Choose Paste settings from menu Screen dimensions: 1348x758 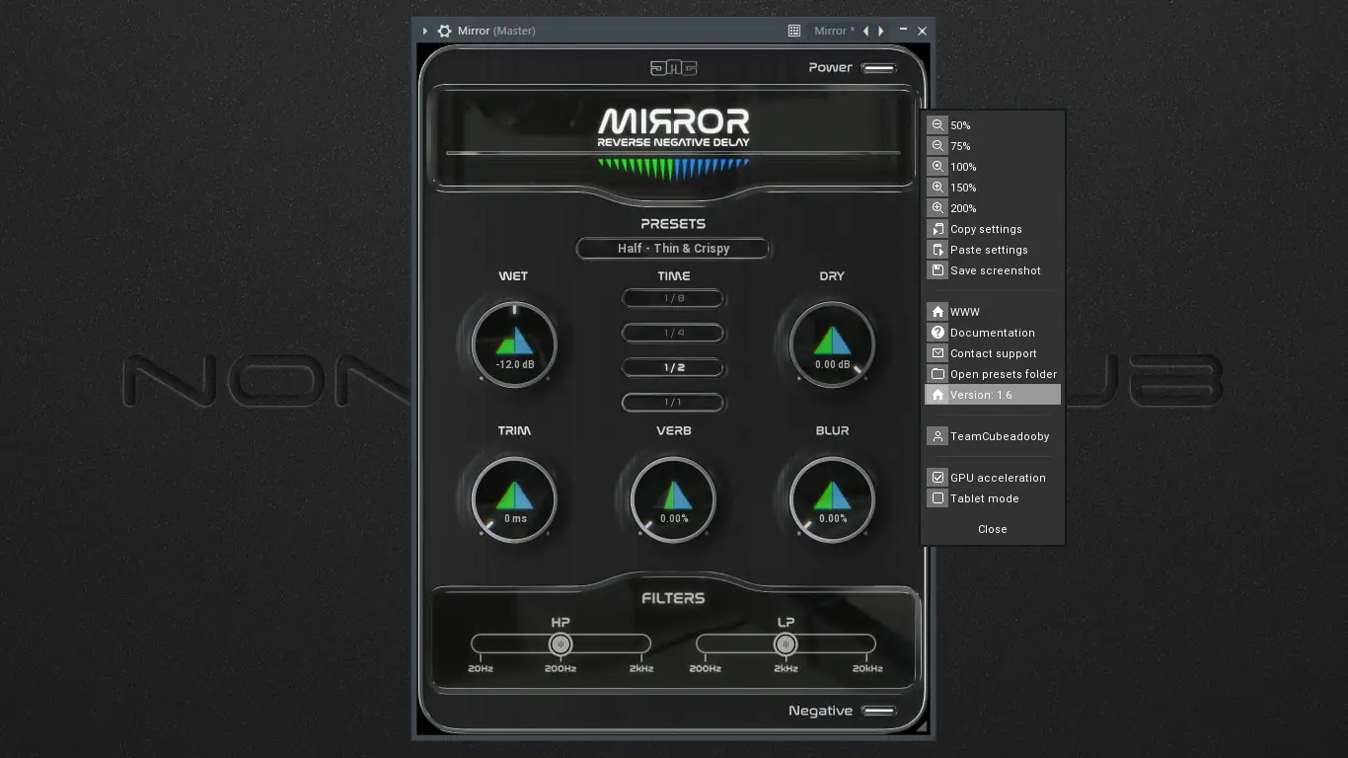993,250
